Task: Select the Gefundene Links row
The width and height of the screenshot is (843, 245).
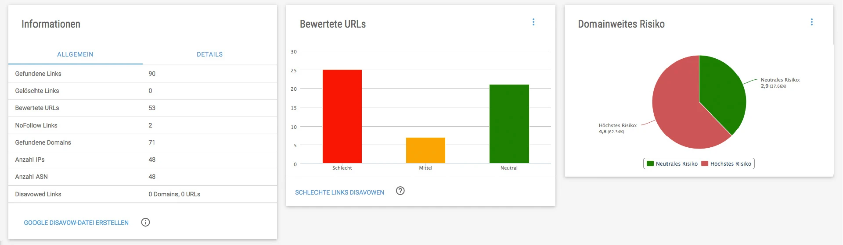Action: 142,74
